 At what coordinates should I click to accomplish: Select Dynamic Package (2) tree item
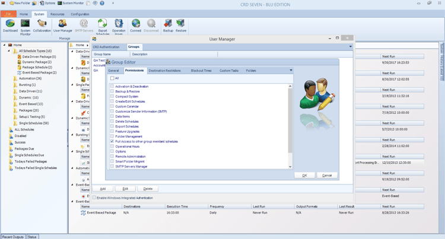click(37, 62)
